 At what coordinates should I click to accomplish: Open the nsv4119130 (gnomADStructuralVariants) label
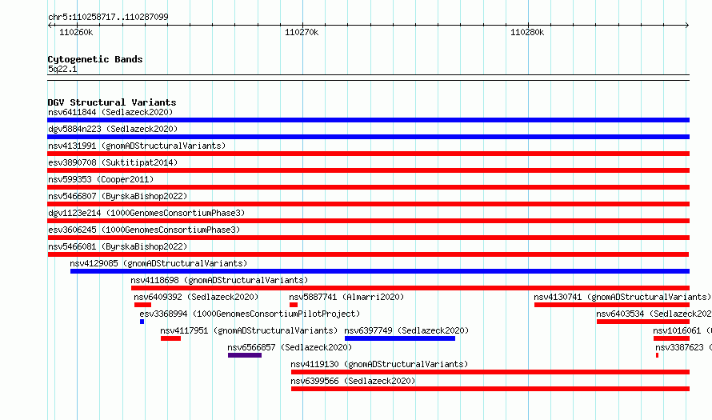379,364
